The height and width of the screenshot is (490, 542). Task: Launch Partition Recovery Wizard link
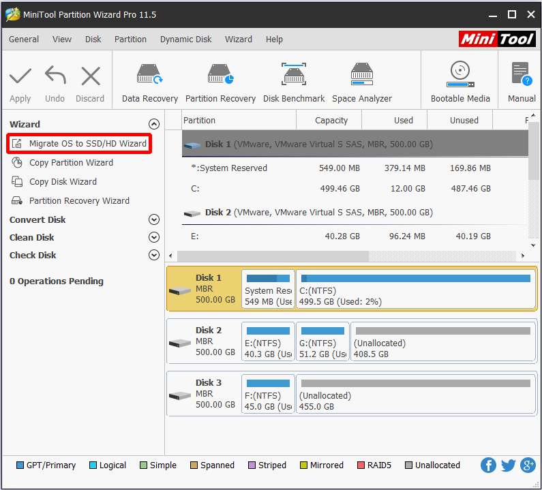pos(79,201)
